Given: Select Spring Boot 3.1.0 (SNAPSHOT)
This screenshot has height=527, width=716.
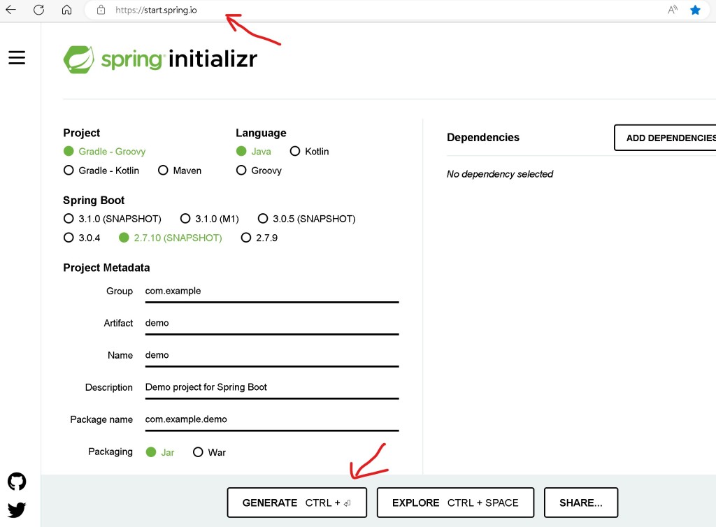Looking at the screenshot, I should coord(113,219).
